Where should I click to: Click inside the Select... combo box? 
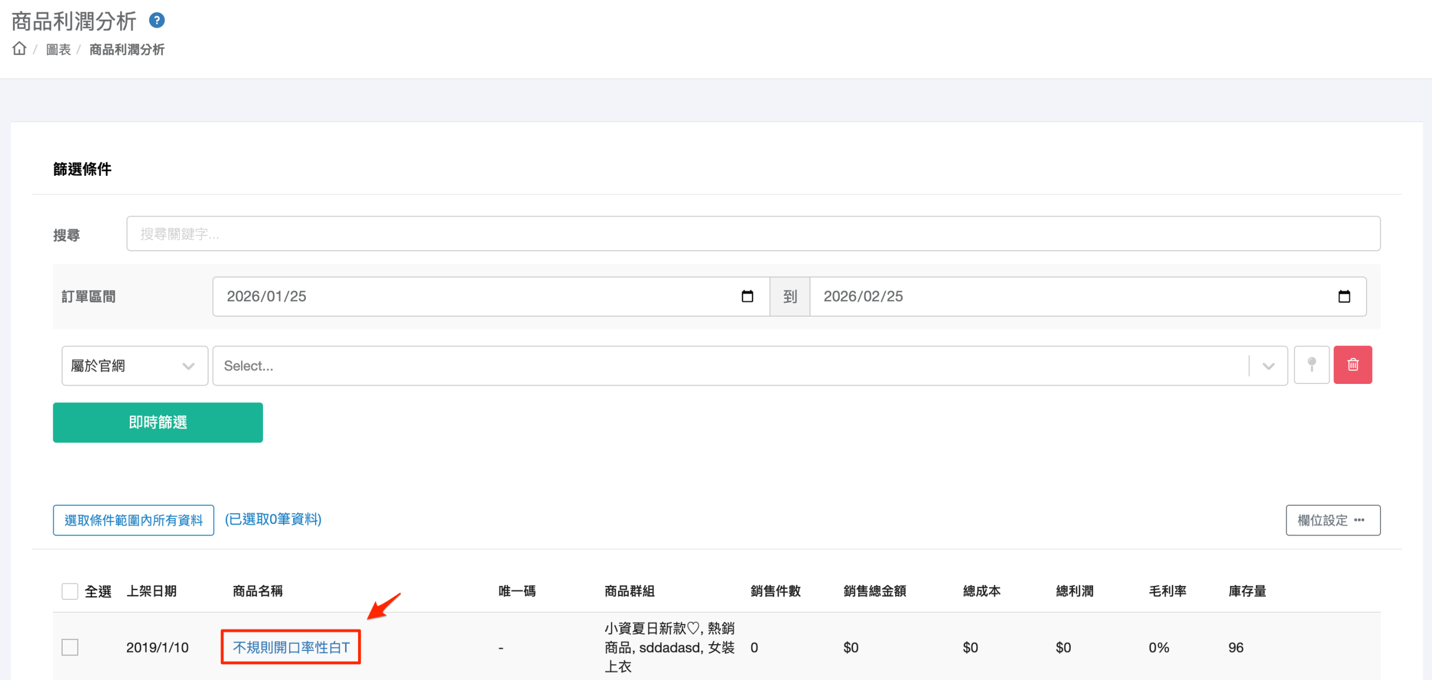tap(727, 365)
